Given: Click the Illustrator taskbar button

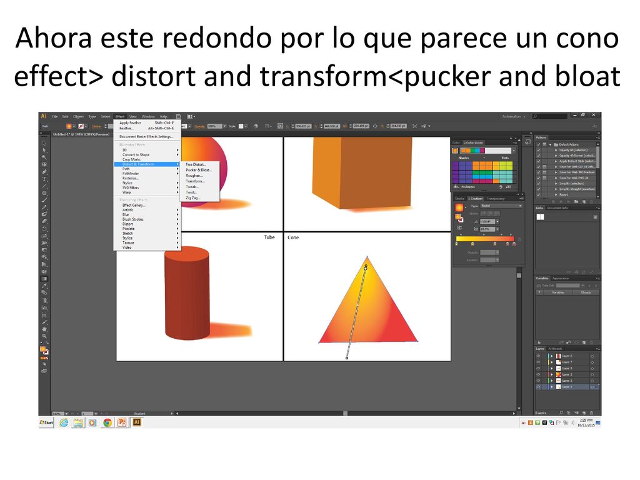Looking at the screenshot, I should coord(137,422).
